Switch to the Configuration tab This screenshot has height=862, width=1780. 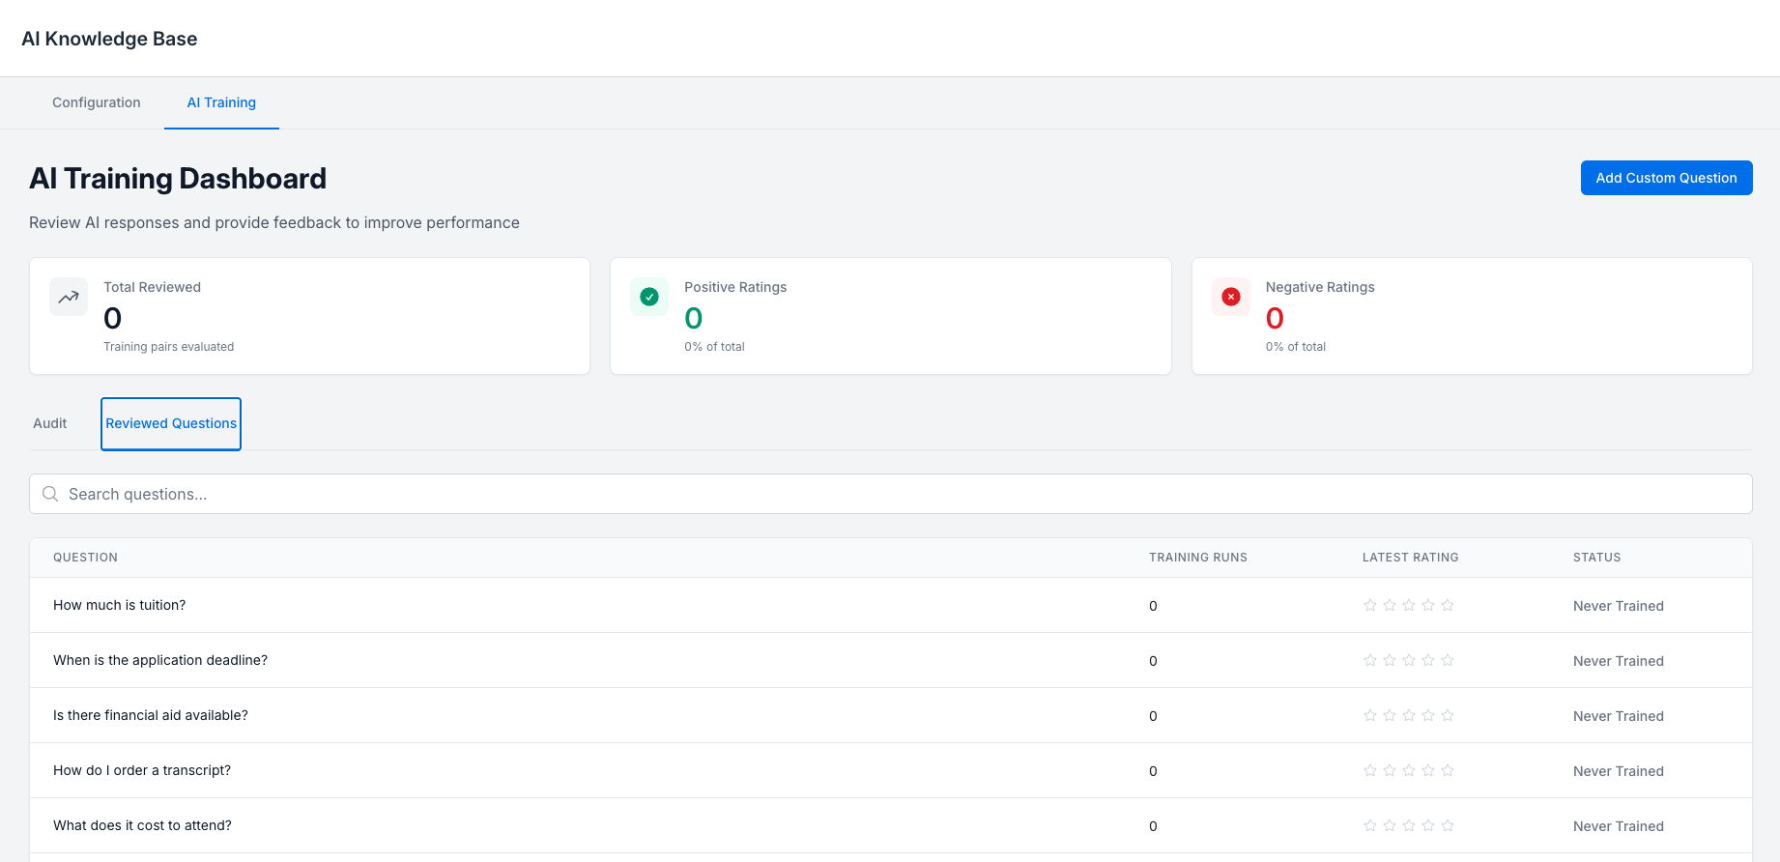pyautogui.click(x=97, y=102)
